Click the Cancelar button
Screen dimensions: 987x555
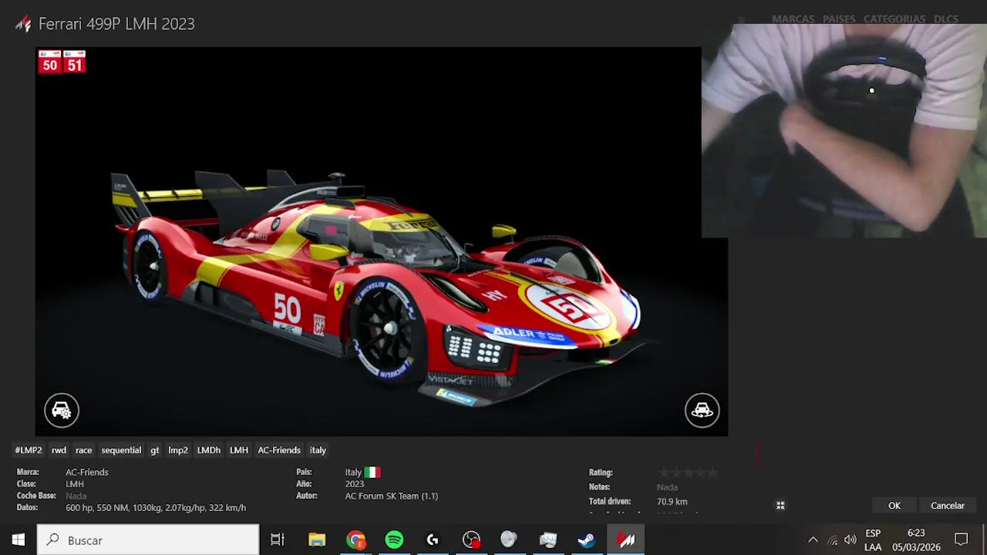coord(948,506)
